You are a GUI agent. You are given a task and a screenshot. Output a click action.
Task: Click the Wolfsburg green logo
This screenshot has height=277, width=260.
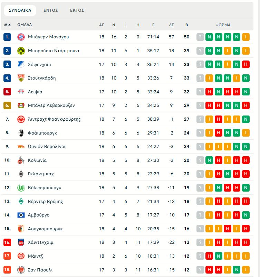pos(21,188)
